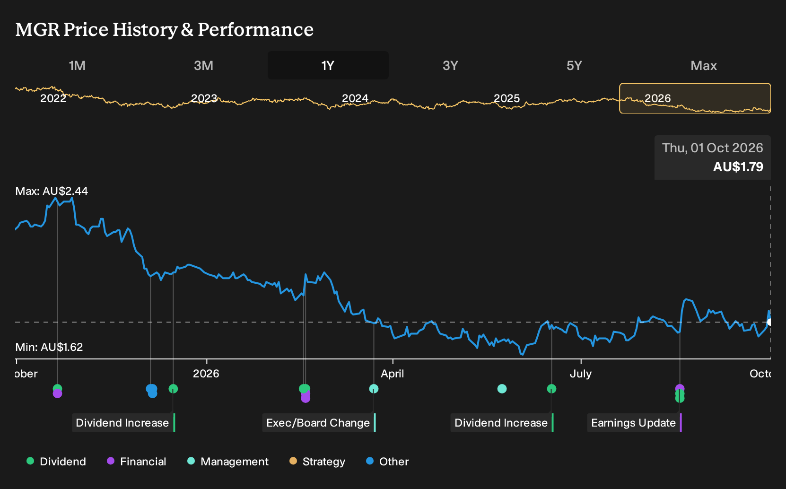Toggle the Financial legend filter

click(x=137, y=462)
